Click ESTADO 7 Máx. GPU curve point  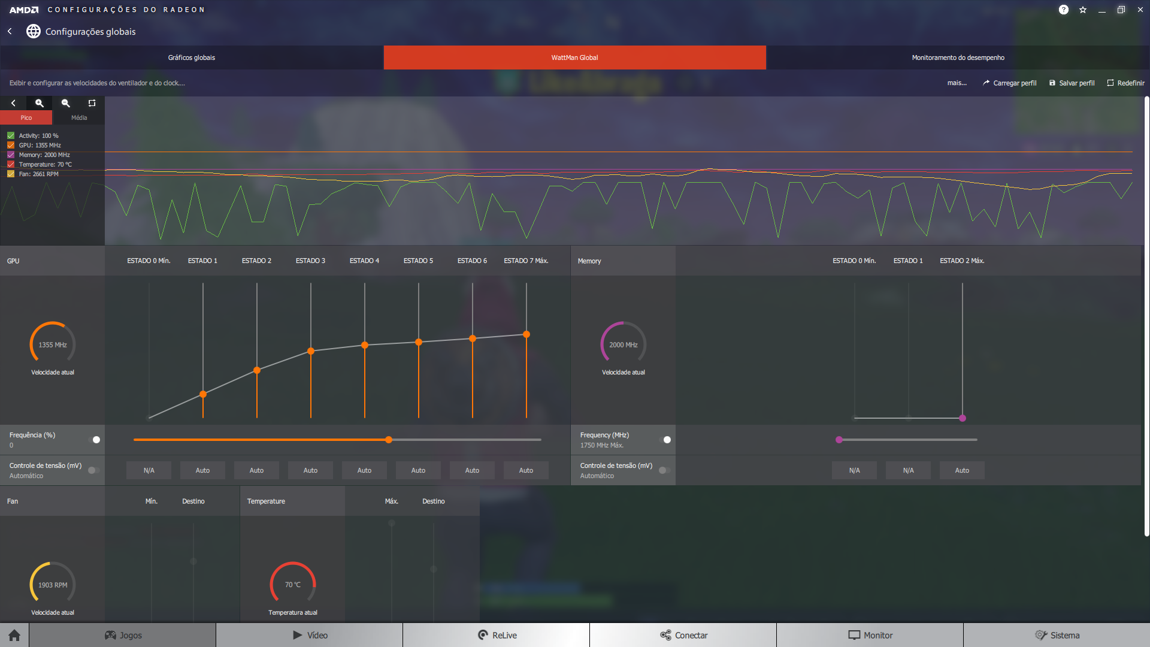coord(526,334)
